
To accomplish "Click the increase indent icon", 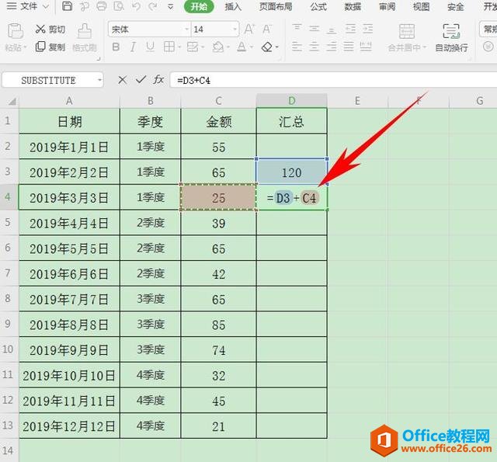I will 367,30.
